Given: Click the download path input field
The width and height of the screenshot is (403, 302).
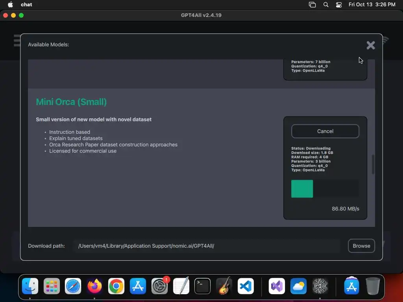Looking at the screenshot, I should point(206,246).
